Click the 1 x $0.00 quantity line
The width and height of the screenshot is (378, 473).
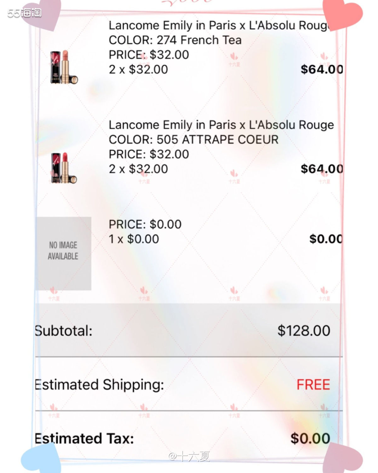[134, 239]
